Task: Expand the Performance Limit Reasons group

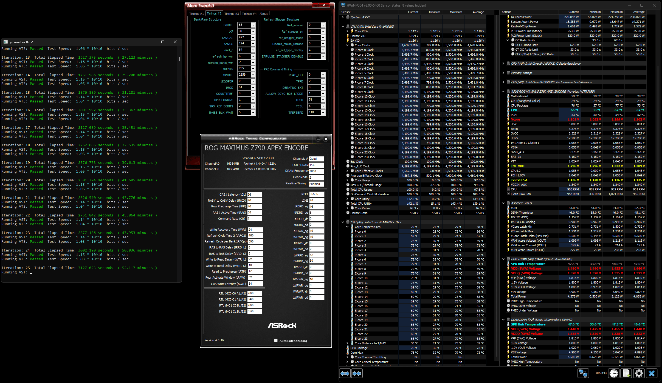Action: click(503, 82)
